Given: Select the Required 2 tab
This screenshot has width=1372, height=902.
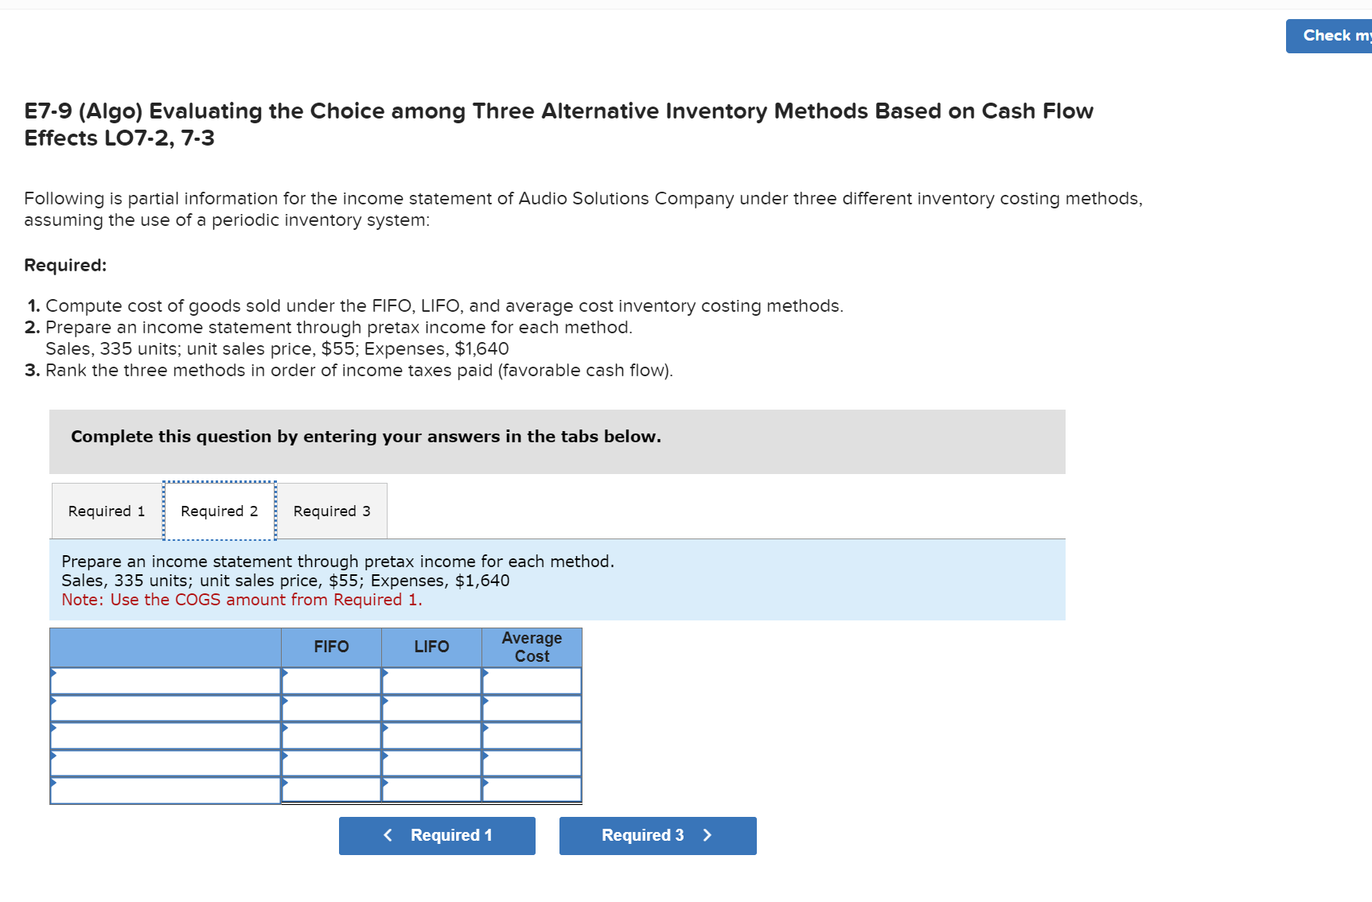Looking at the screenshot, I should [219, 511].
